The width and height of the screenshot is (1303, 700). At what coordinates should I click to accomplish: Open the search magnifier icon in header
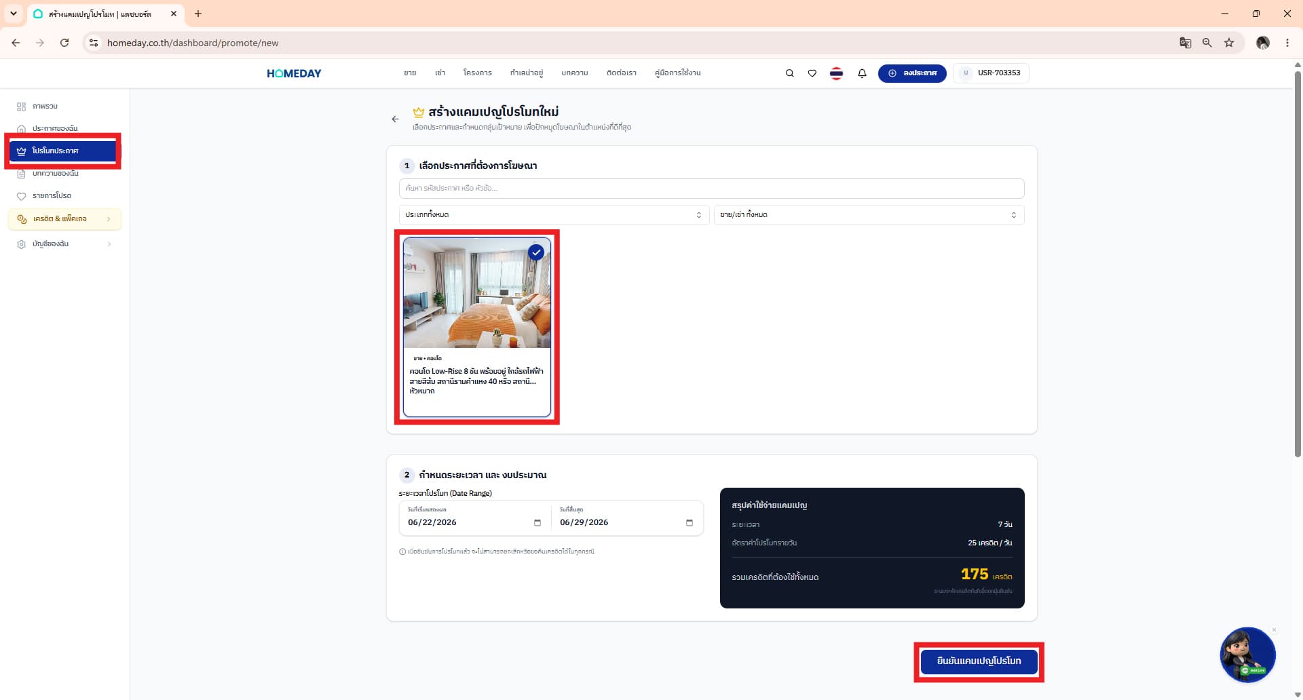789,73
